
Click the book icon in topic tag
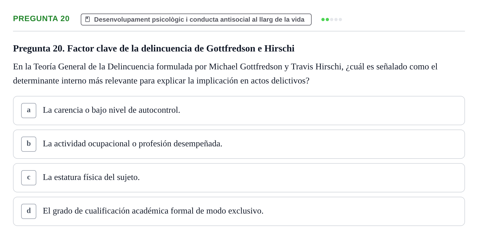pos(88,19)
